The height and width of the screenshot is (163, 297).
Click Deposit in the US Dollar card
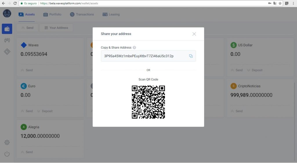(x=255, y=70)
